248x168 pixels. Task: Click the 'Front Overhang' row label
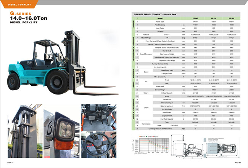pyautogui.click(x=160, y=41)
